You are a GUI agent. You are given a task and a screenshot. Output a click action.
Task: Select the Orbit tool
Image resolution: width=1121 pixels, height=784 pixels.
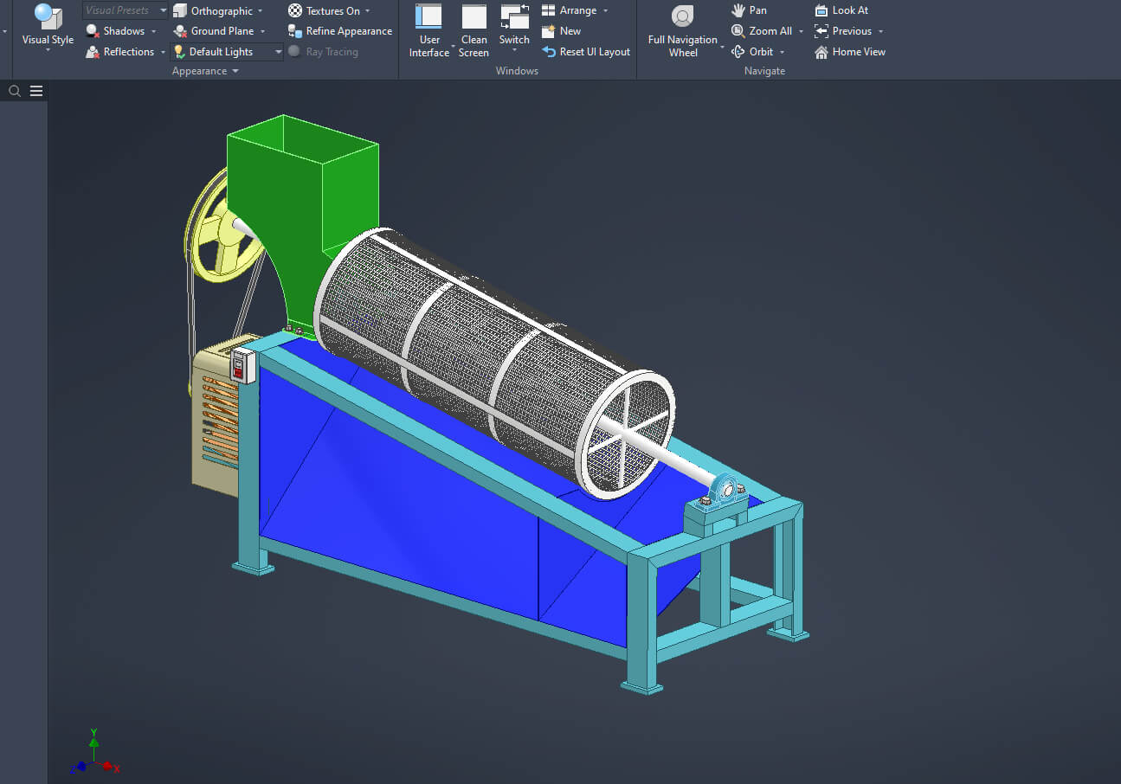coord(752,52)
